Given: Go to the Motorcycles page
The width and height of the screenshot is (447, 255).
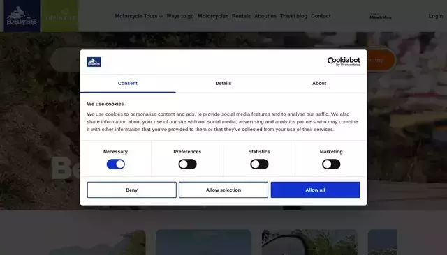Looking at the screenshot, I should 213,16.
